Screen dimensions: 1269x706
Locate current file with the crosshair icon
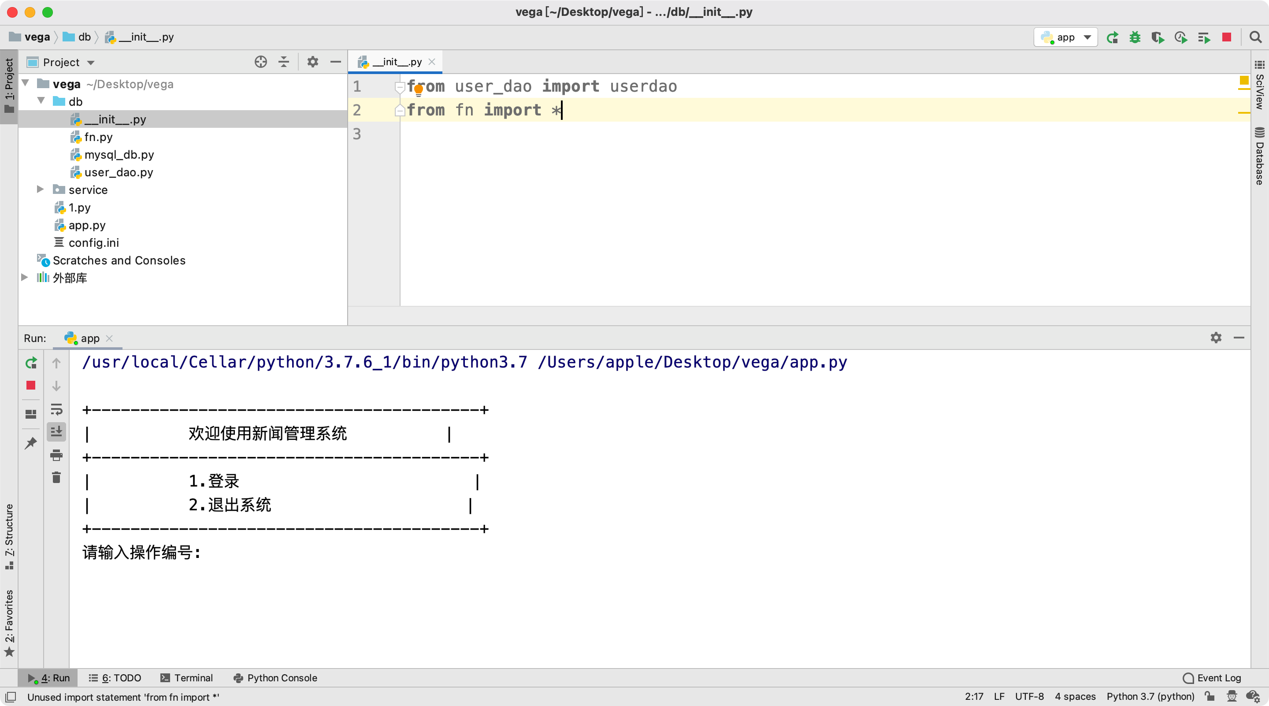click(260, 62)
